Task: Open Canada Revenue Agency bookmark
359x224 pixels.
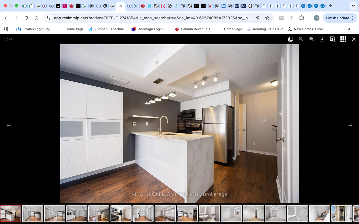Action: click(194, 29)
